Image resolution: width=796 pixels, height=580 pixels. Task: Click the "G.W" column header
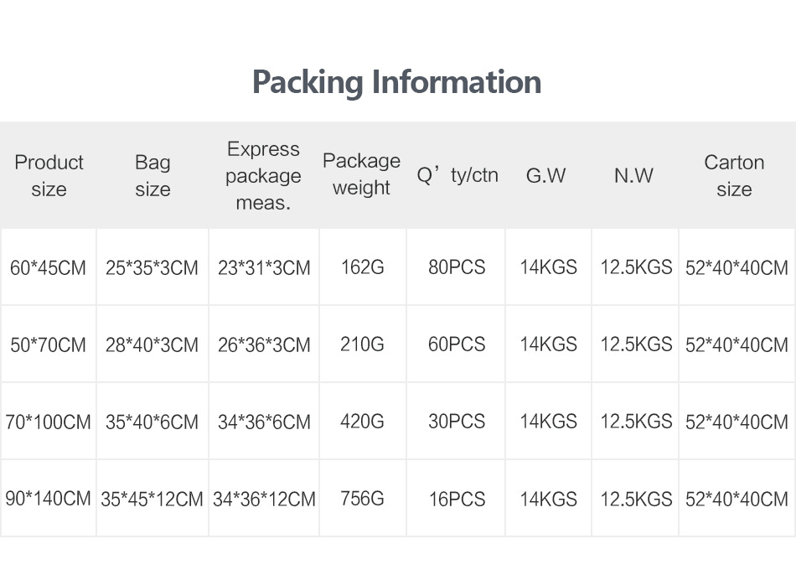(x=546, y=175)
